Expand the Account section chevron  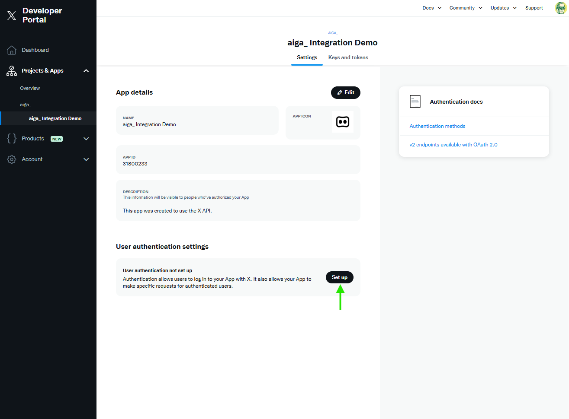[x=86, y=159]
